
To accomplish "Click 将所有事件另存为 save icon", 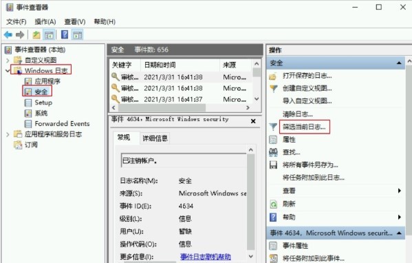I will click(273, 165).
